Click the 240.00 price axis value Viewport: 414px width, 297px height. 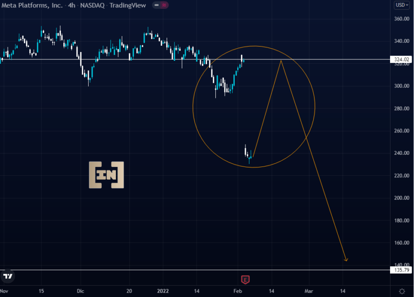[402, 153]
